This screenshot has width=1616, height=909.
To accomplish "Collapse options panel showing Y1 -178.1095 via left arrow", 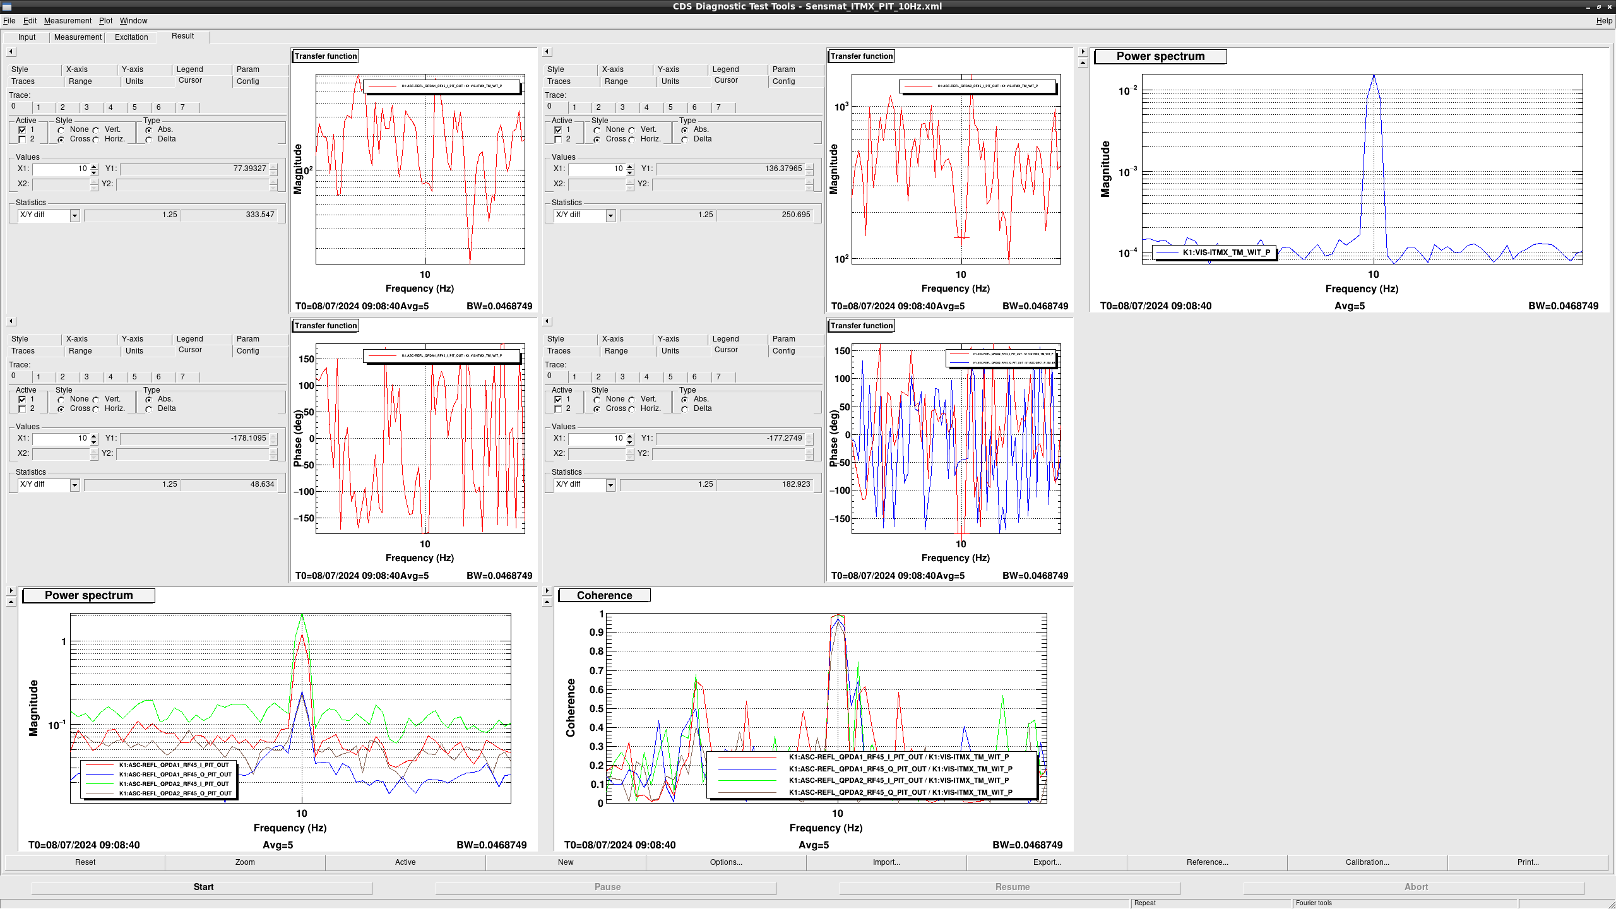I will click(x=11, y=321).
